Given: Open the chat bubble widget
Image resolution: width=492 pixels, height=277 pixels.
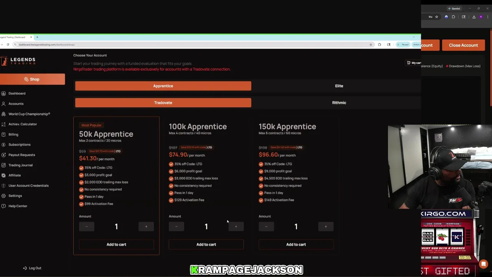Looking at the screenshot, I should point(484,264).
